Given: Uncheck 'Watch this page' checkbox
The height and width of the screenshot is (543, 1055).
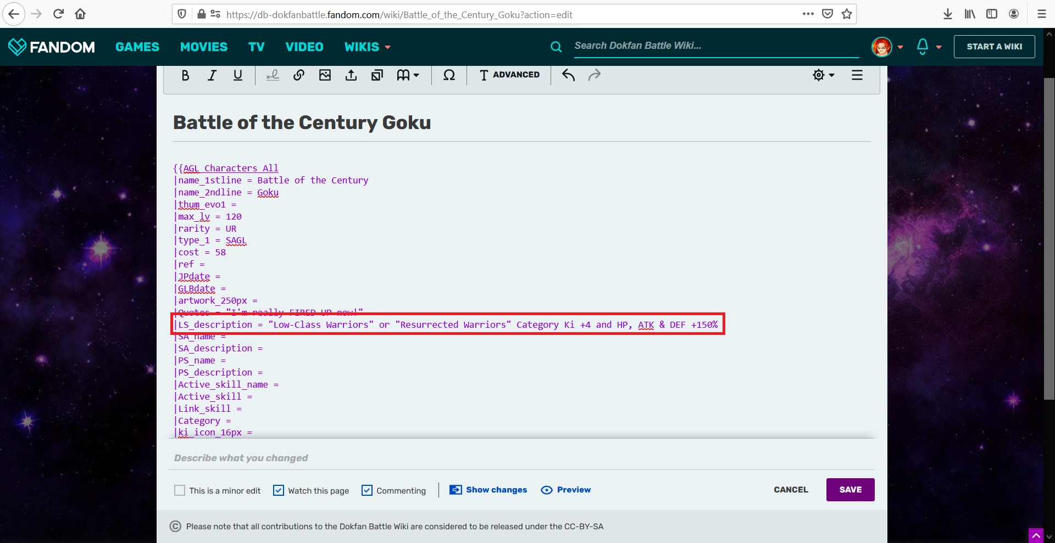Looking at the screenshot, I should pos(279,490).
